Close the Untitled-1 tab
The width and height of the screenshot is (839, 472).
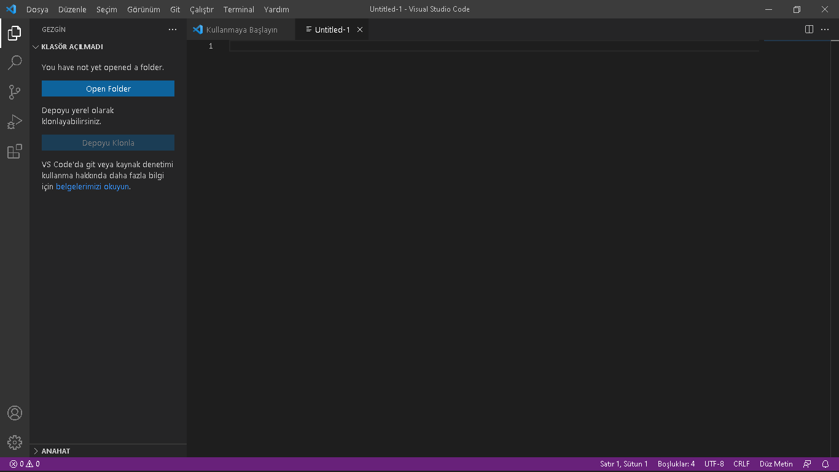pos(360,29)
